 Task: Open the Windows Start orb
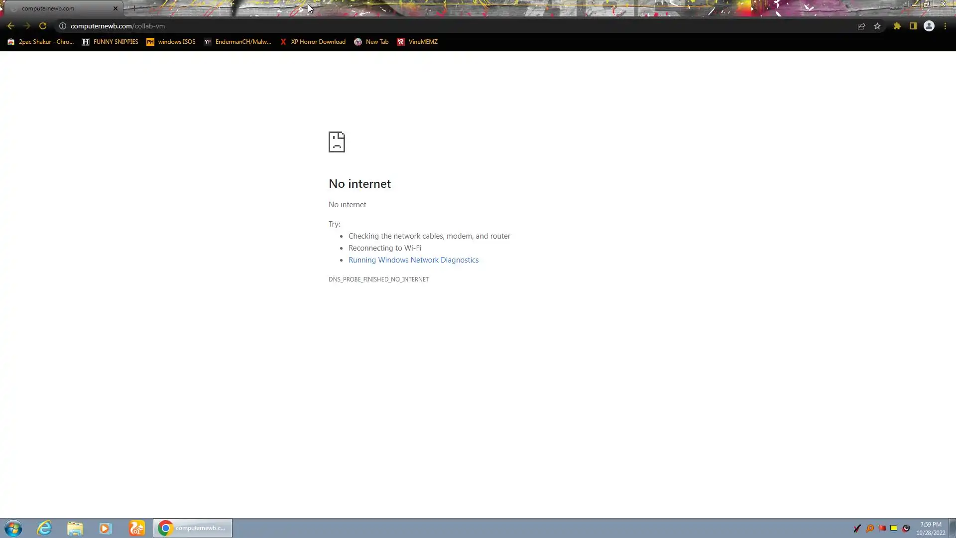click(13, 528)
